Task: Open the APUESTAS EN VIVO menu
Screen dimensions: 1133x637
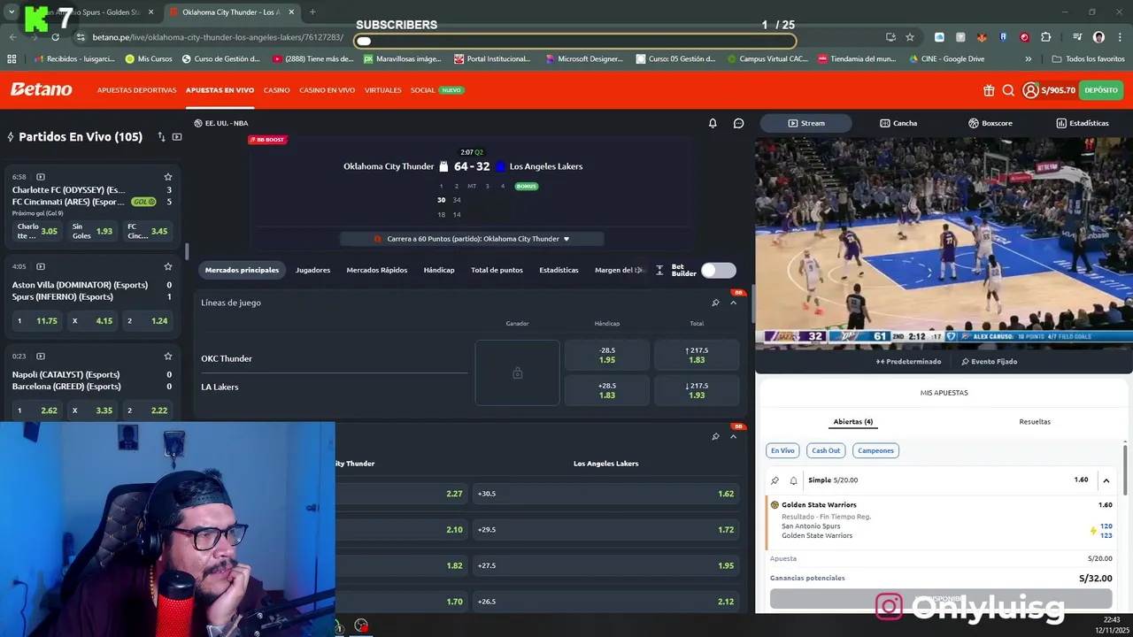Action: (220, 90)
